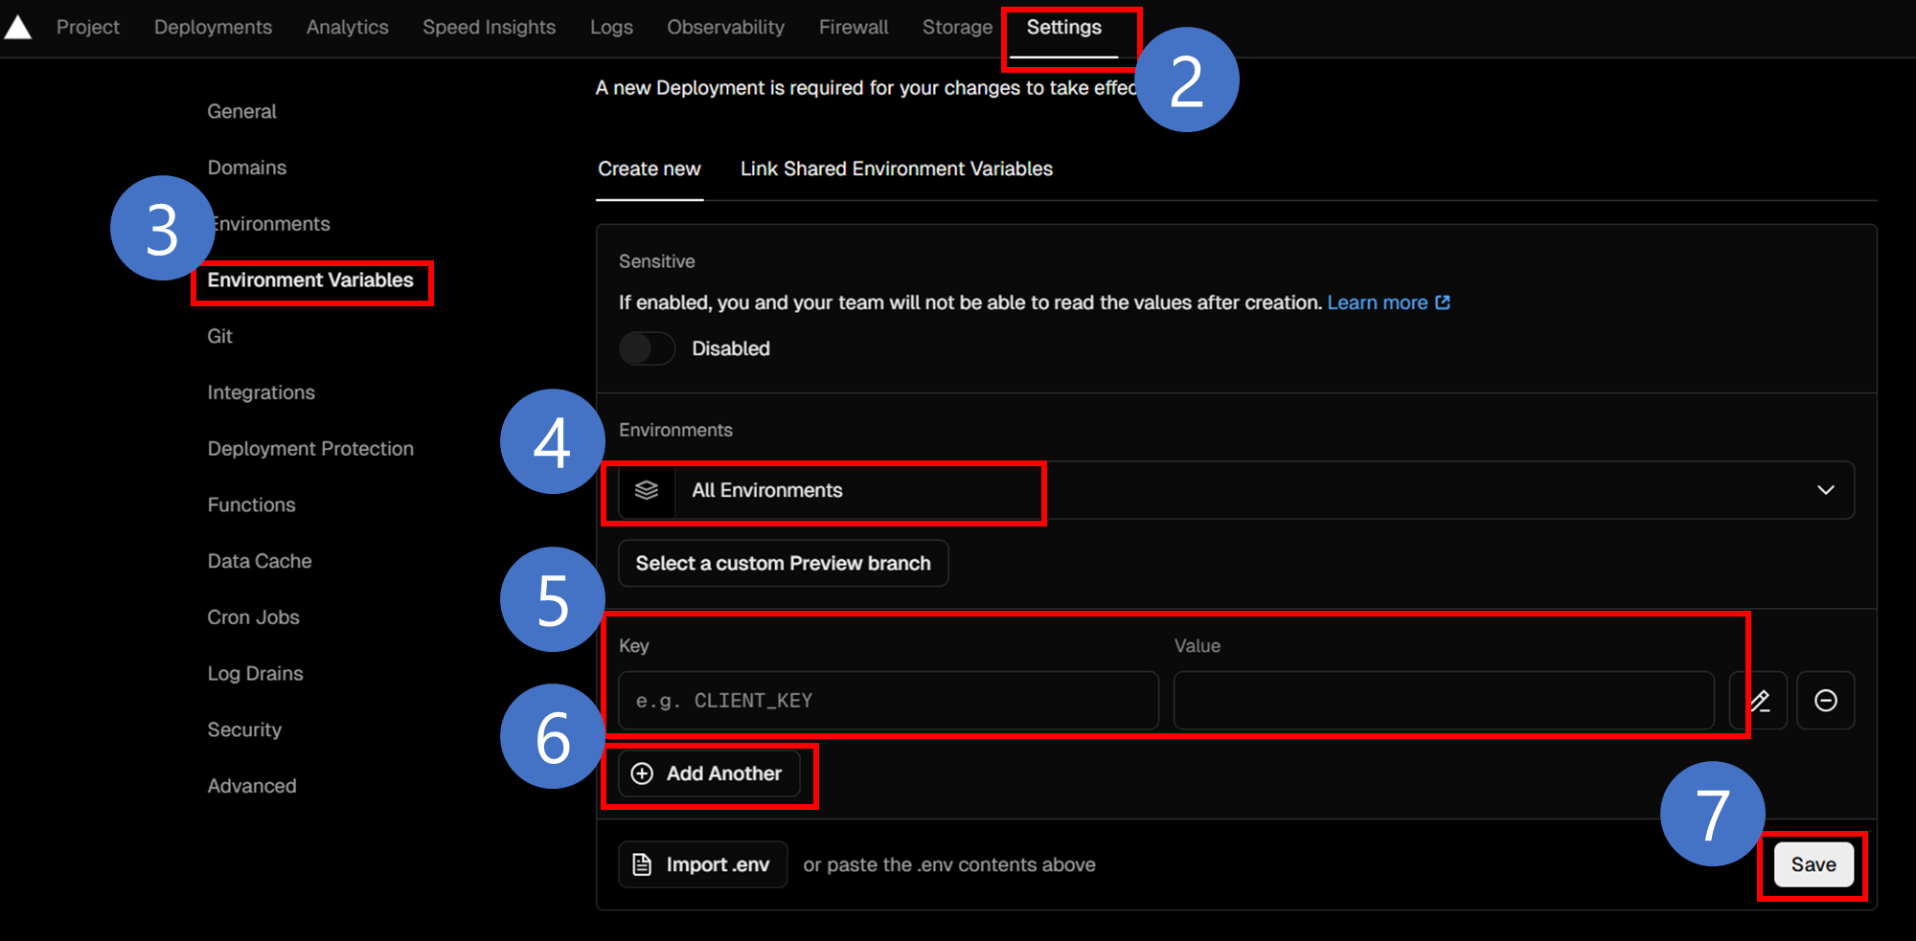Click the external link icon after Learn more

(1443, 302)
